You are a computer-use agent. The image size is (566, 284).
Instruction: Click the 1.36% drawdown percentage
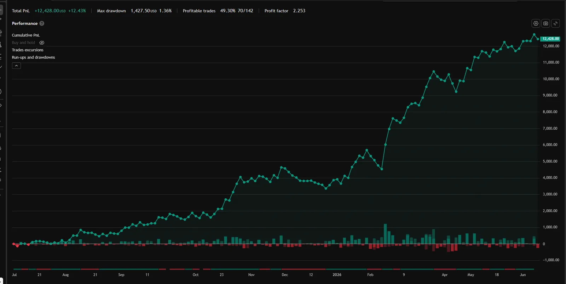pos(165,11)
